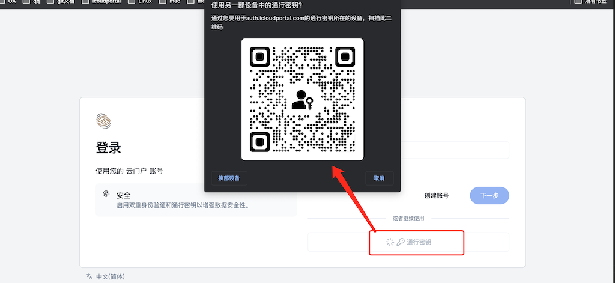The height and width of the screenshot is (283, 615).
Task: Click the translate icon beside 中文(简体)
Action: tap(89, 276)
